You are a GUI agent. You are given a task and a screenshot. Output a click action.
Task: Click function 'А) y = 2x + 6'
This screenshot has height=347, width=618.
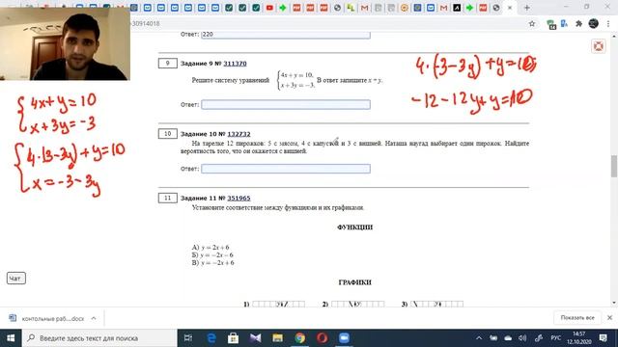pos(211,248)
